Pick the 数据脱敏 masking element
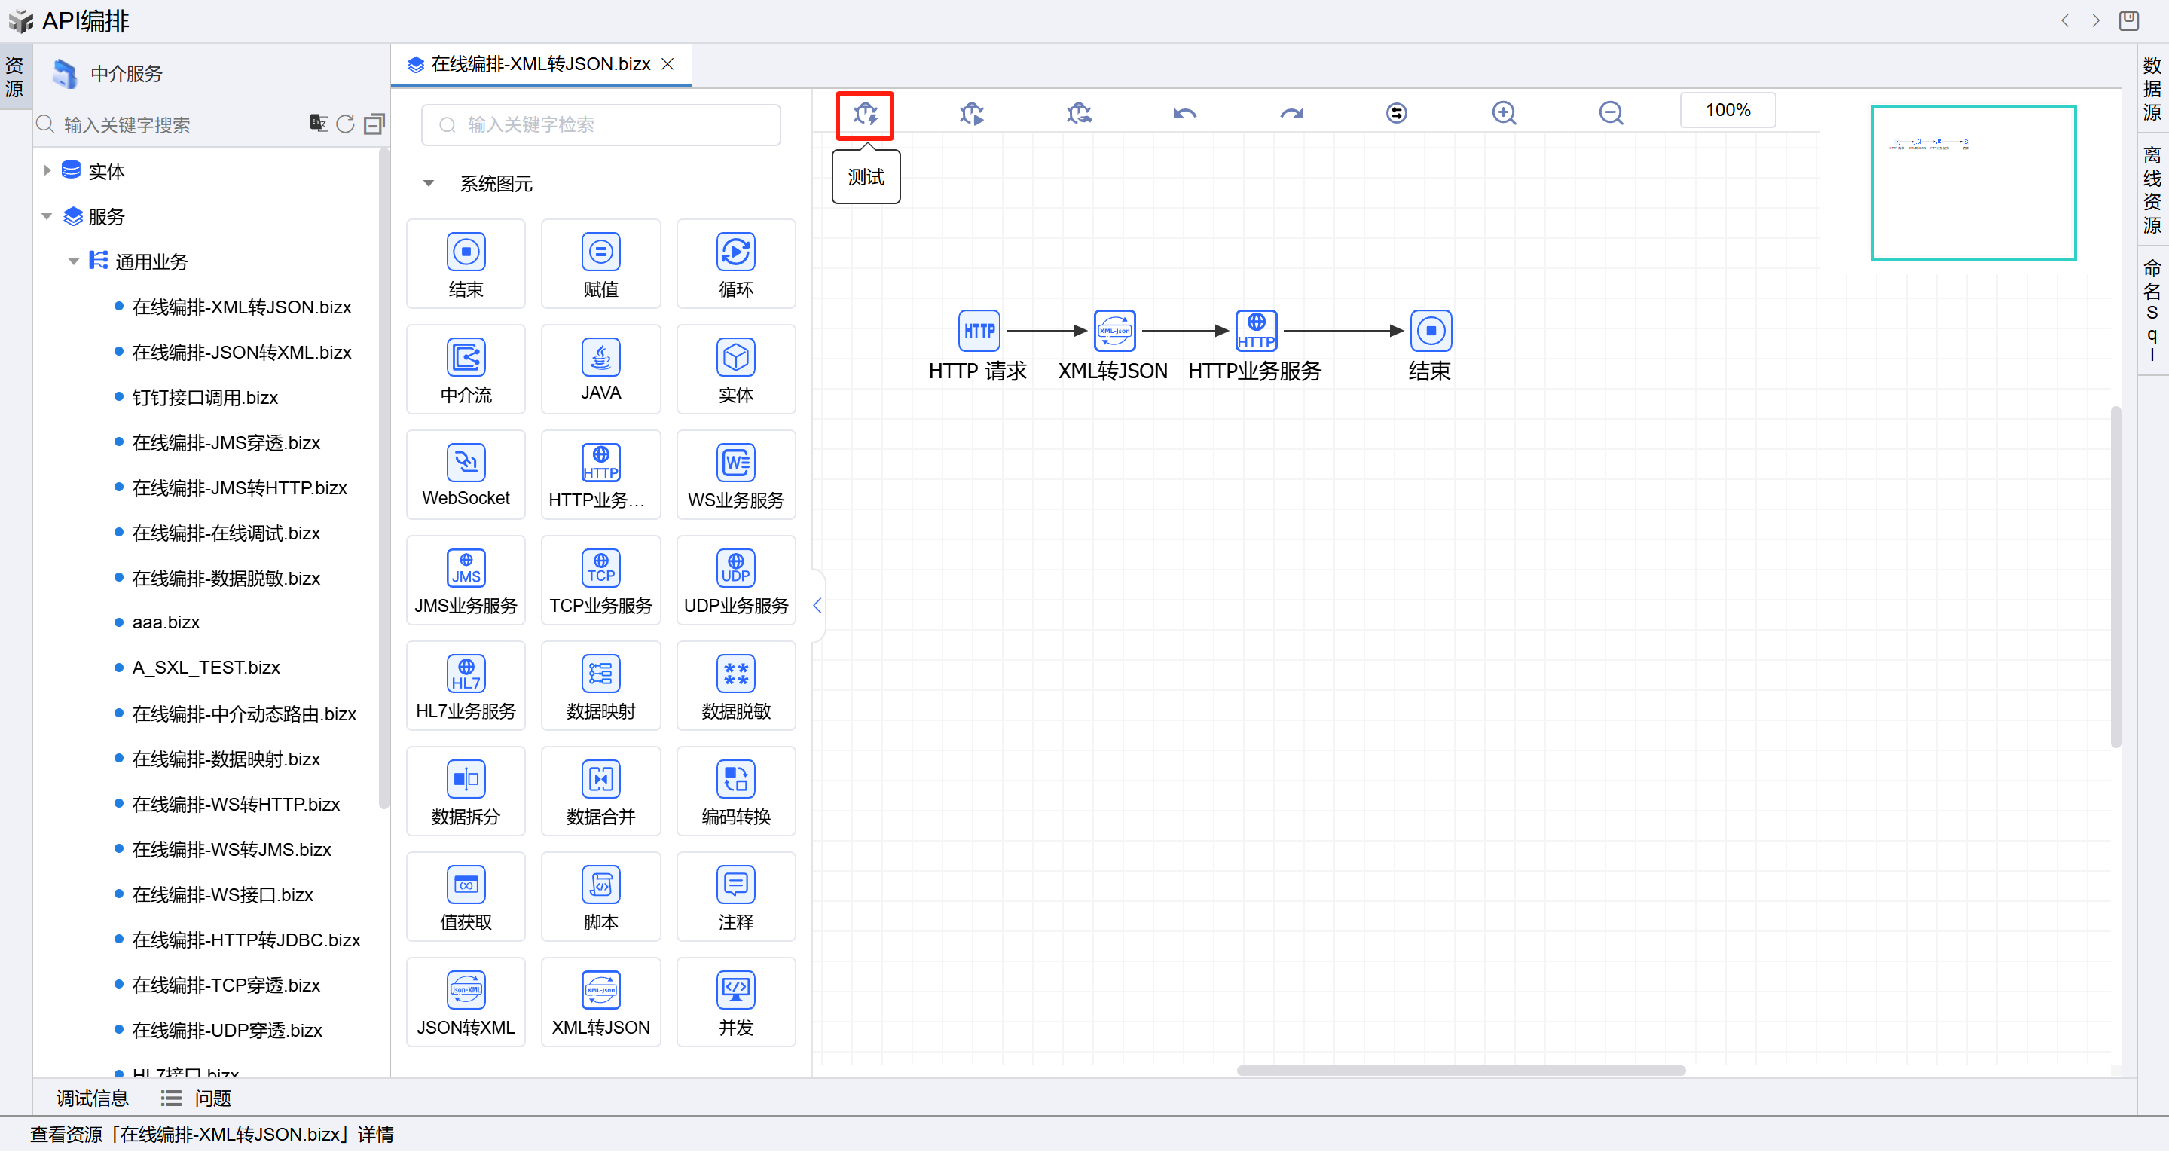The image size is (2169, 1152). click(x=735, y=674)
